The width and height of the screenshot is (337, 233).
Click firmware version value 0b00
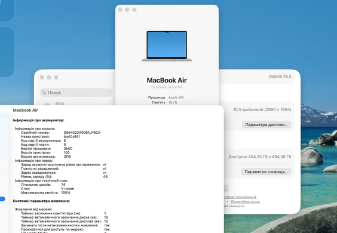[68, 149]
